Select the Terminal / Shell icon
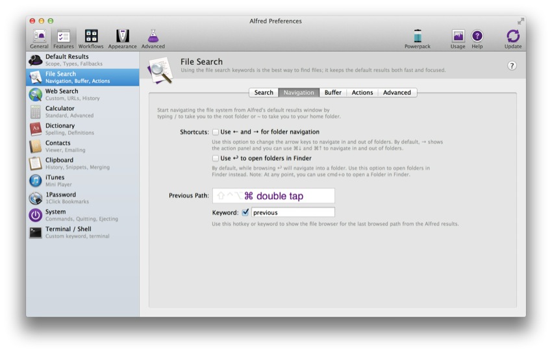552x353 pixels. tap(36, 232)
